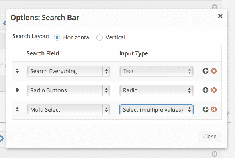Open the Radio Buttons field dropdown
Image resolution: width=235 pixels, height=158 pixels.
pyautogui.click(x=68, y=90)
